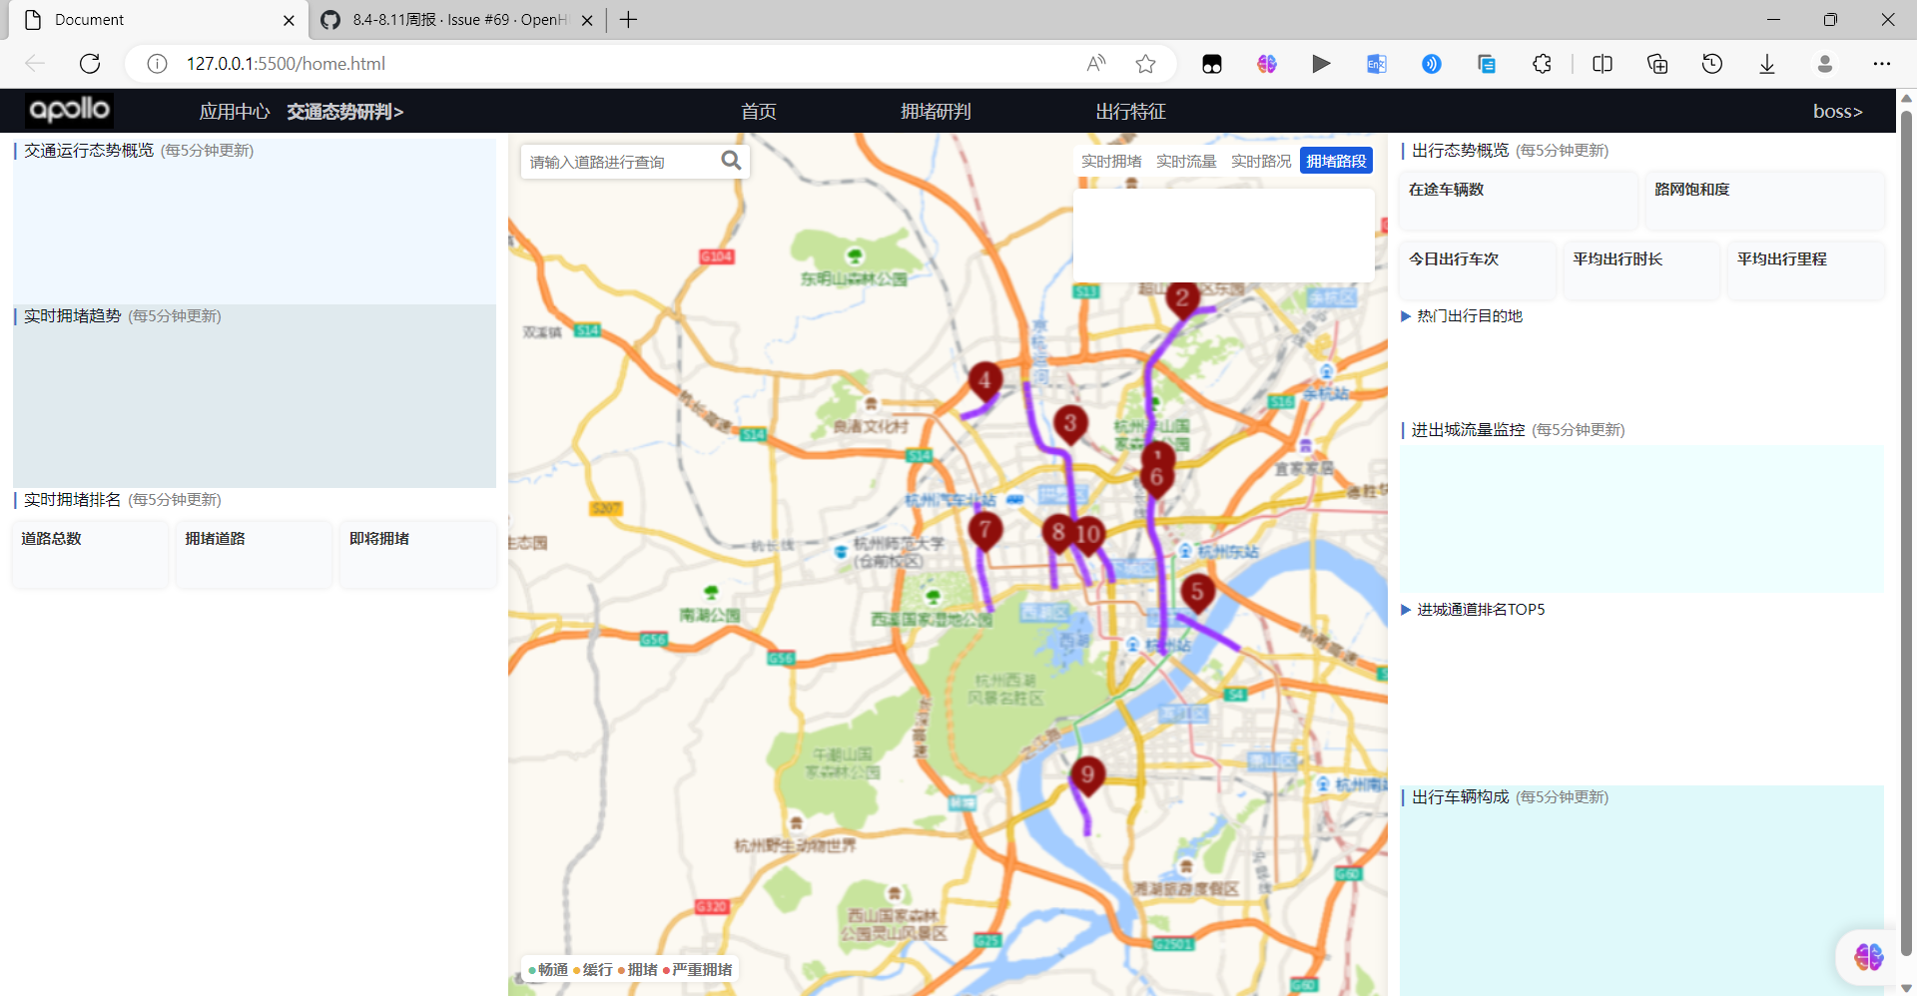The image size is (1917, 996).
Task: Select the 即将拥堵 stat card
Action: tap(417, 554)
